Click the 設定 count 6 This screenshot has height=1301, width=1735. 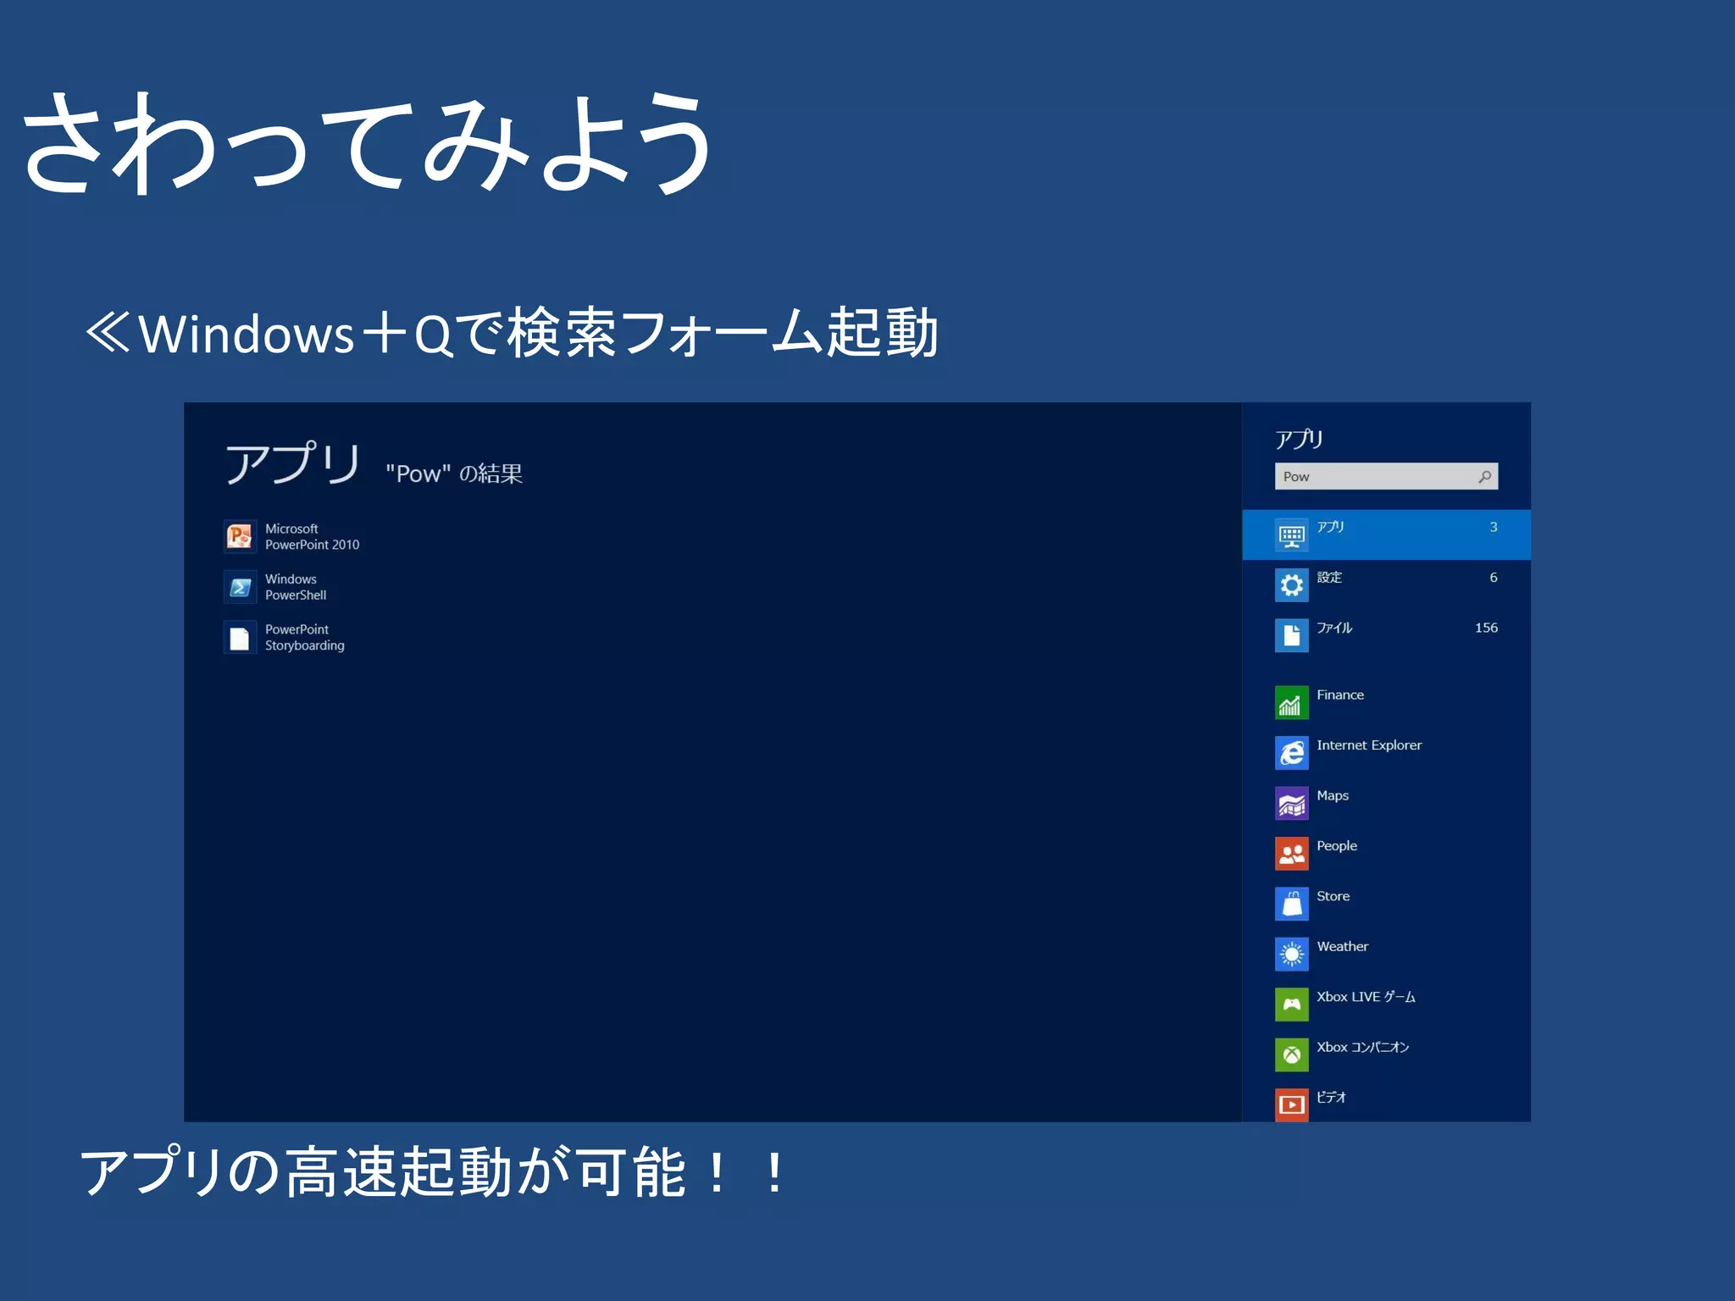point(1494,578)
